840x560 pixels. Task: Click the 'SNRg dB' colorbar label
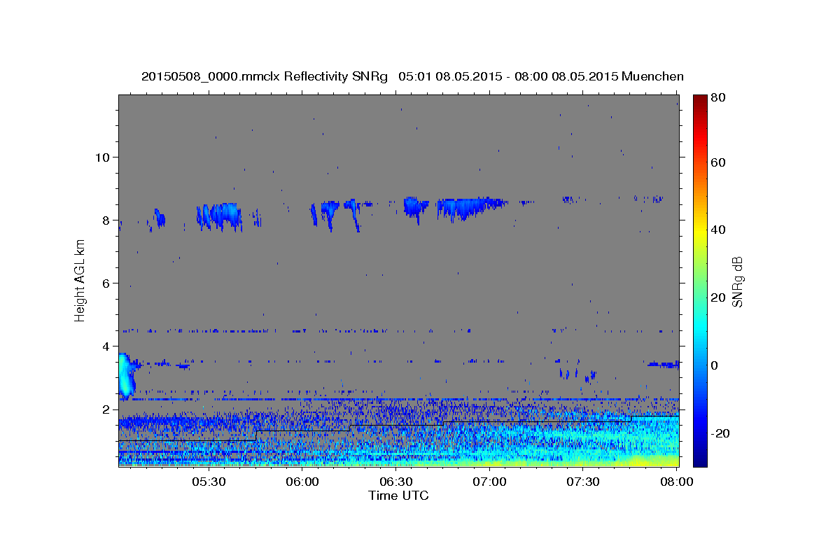click(x=737, y=281)
